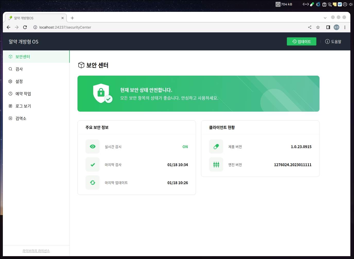Toggle the real-time monitoring ON status
The image size is (354, 259).
[x=185, y=147]
